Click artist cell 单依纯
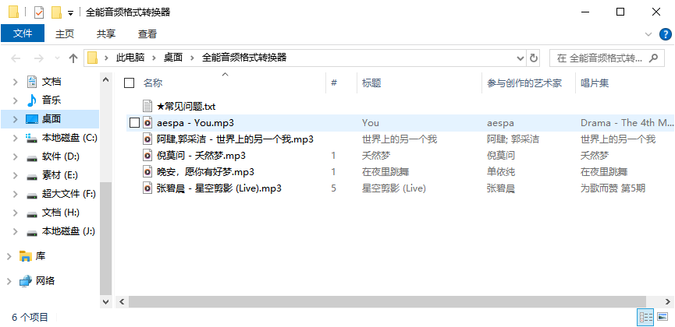 (x=501, y=172)
